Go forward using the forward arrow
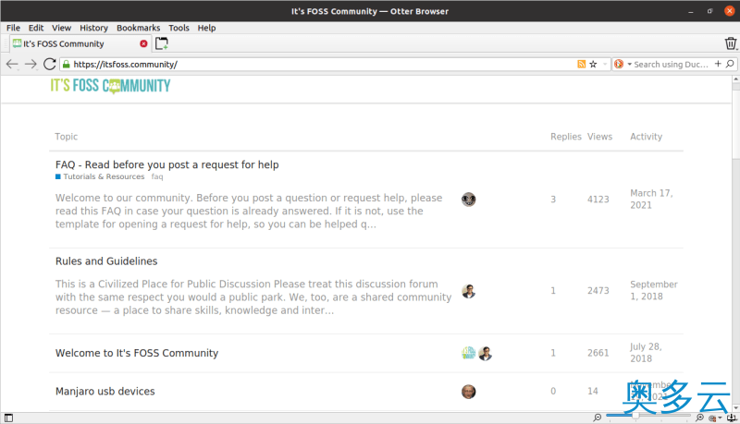The height and width of the screenshot is (424, 740). click(x=31, y=64)
